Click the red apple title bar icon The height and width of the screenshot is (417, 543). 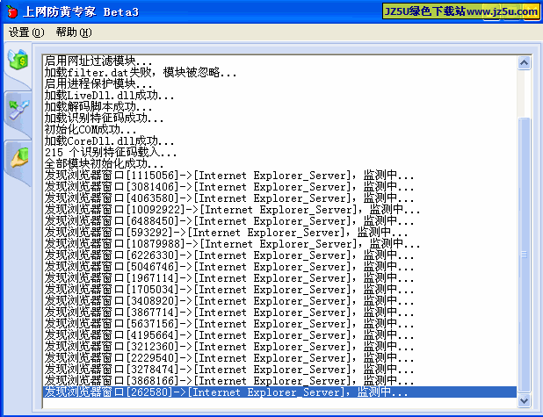tap(12, 11)
